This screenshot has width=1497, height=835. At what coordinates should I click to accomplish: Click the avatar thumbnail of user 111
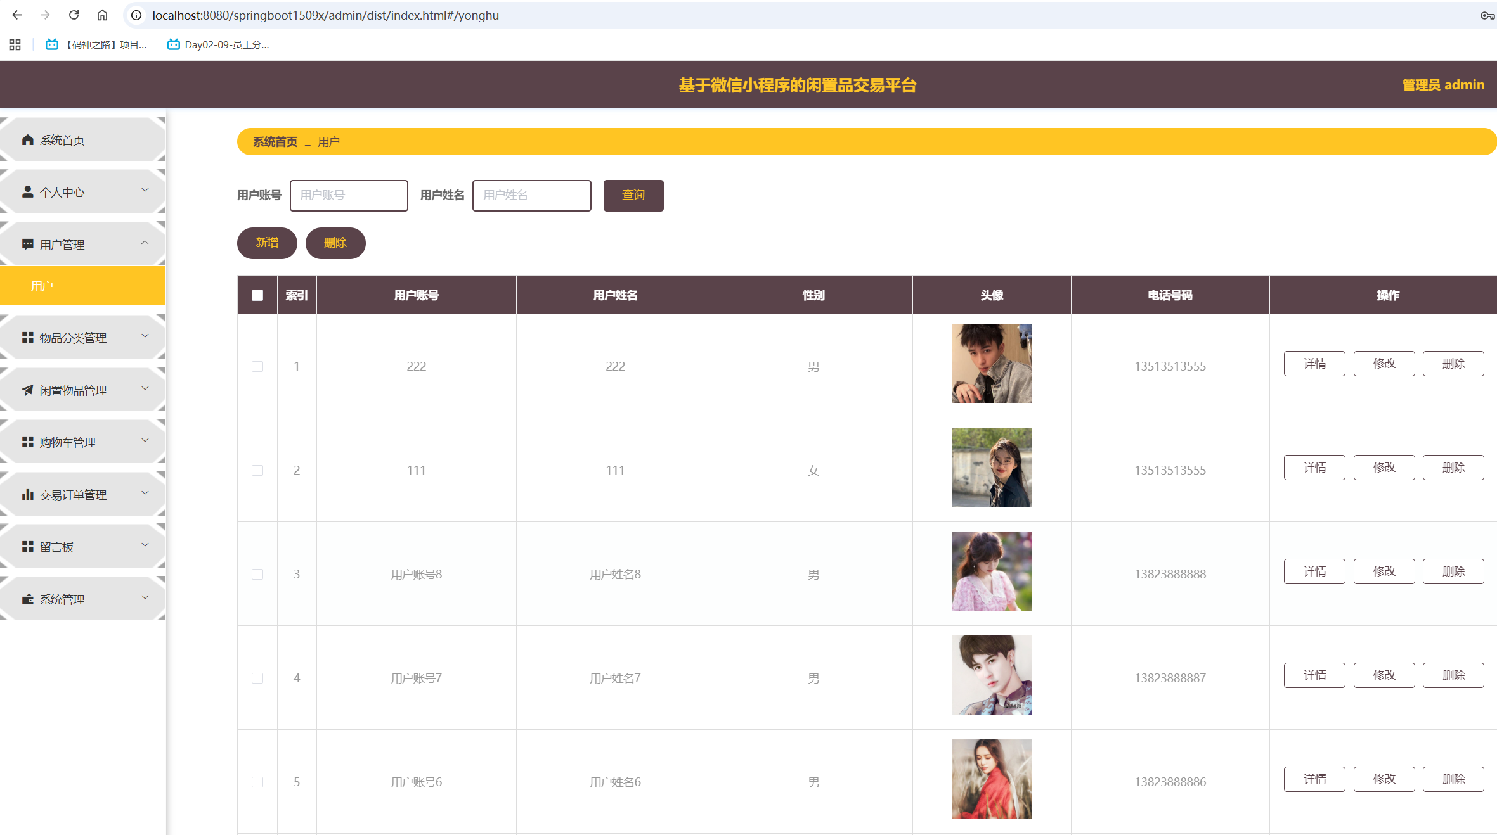[x=991, y=468]
